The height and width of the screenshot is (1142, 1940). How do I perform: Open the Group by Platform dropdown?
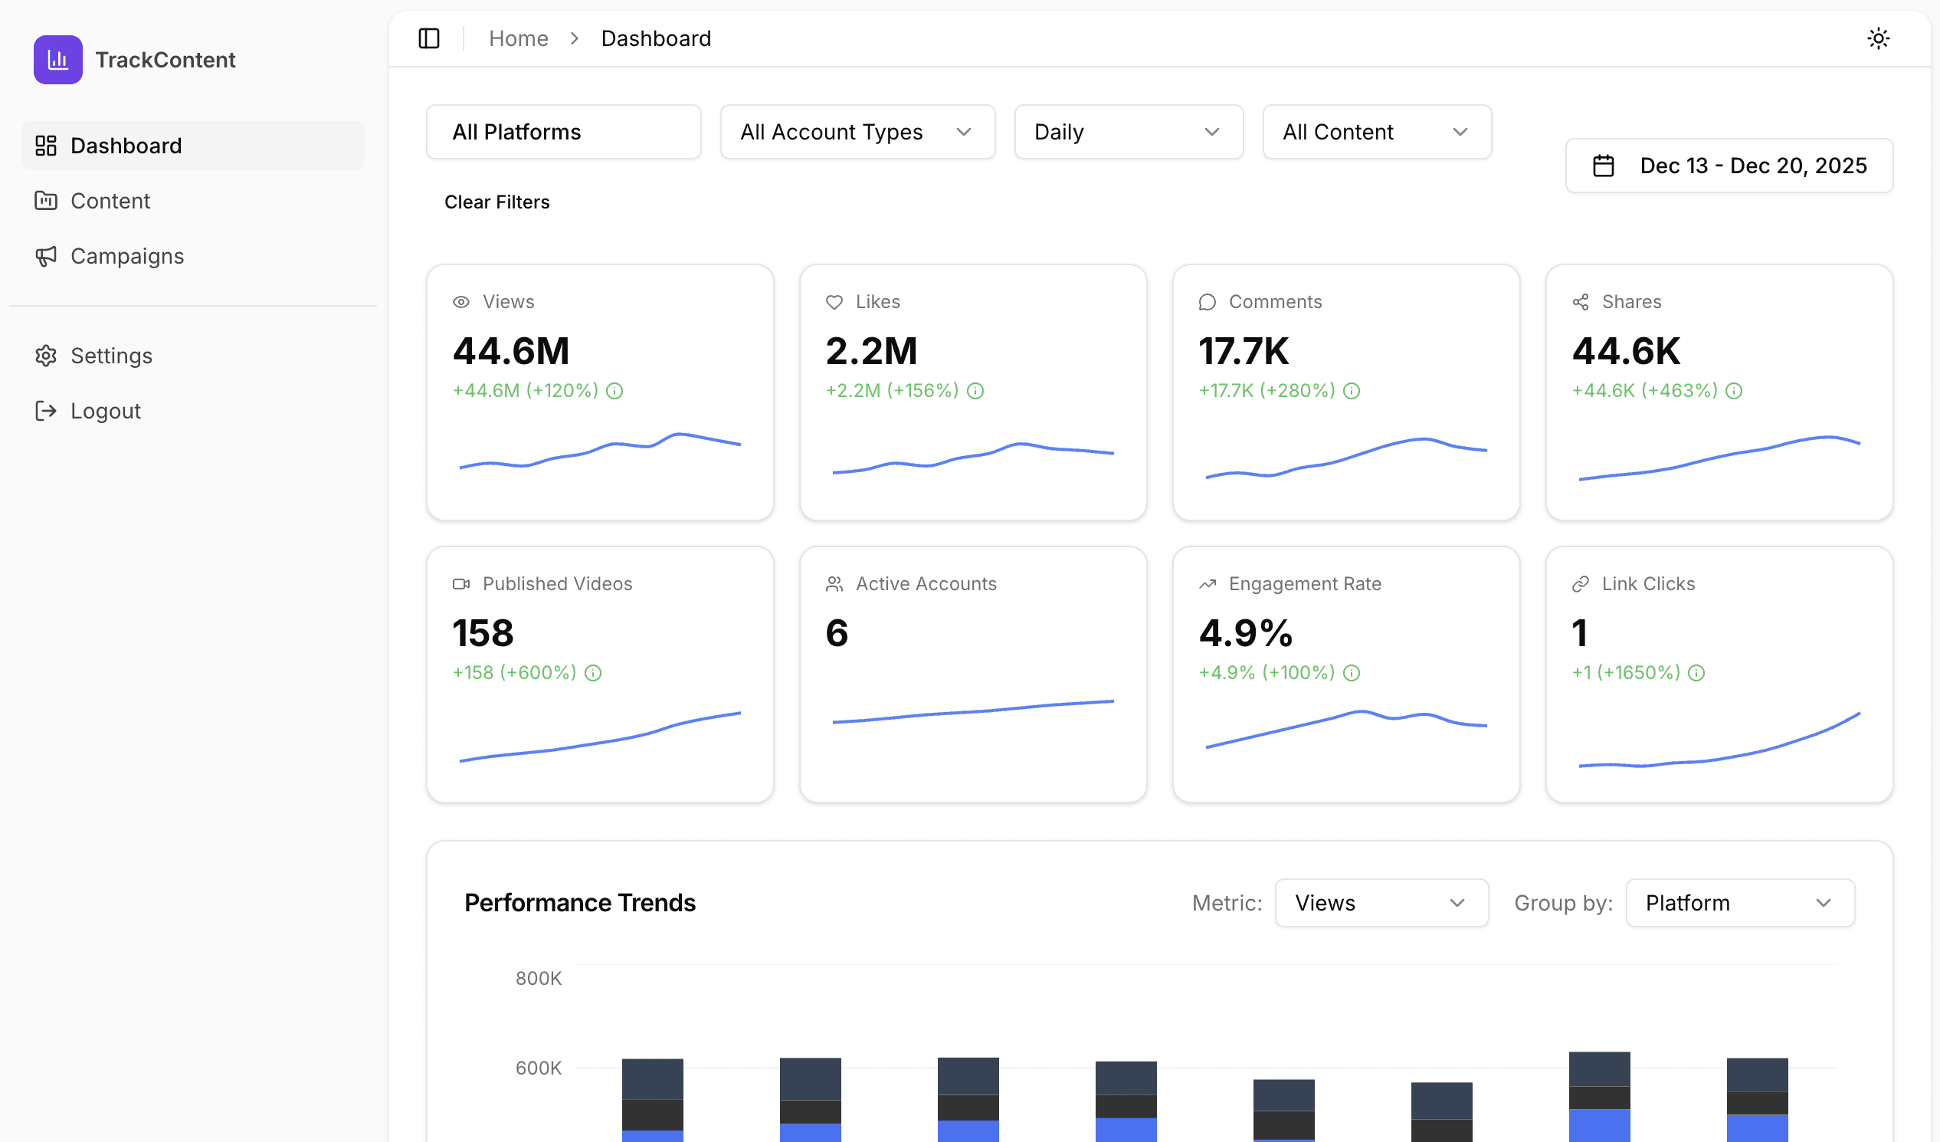pos(1739,903)
